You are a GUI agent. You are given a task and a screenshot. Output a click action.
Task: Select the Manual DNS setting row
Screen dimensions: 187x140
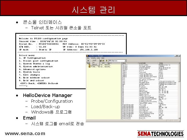click(x=150, y=103)
